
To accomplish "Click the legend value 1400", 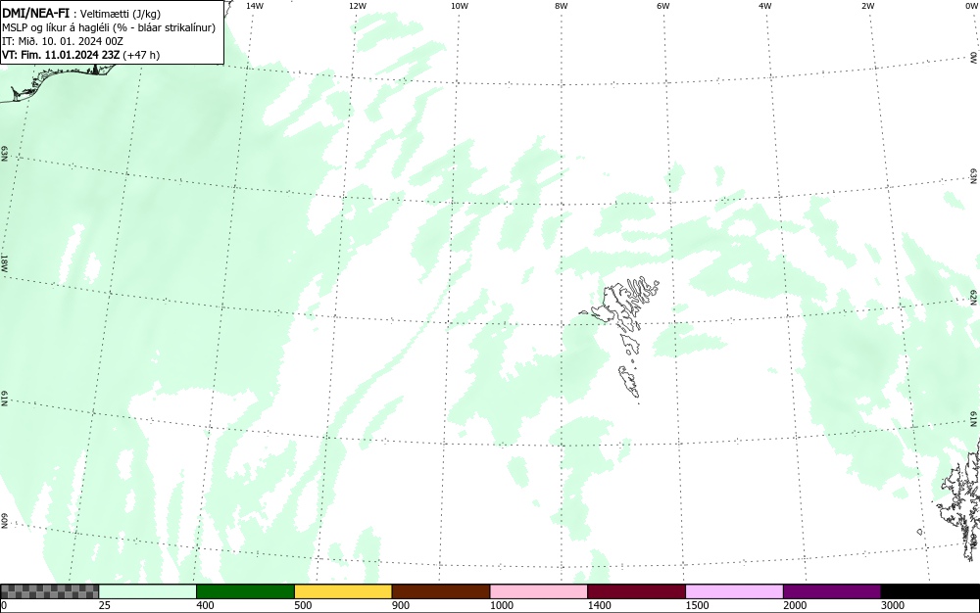I will point(599,605).
